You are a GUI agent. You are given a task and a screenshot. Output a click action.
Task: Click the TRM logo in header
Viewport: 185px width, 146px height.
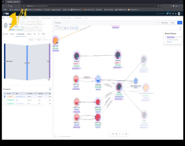point(6,14)
